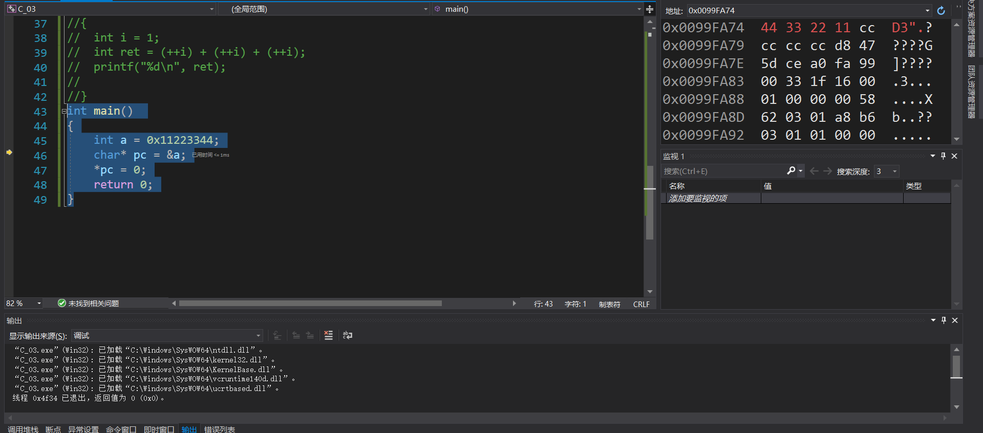Image resolution: width=983 pixels, height=433 pixels.
Task: Open the global scope dropdown
Action: click(425, 9)
